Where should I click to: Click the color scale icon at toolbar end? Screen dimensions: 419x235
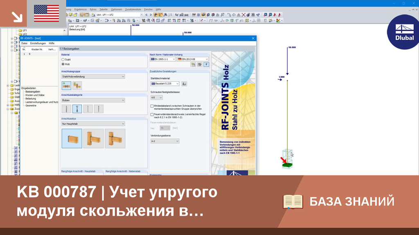pos(278,20)
